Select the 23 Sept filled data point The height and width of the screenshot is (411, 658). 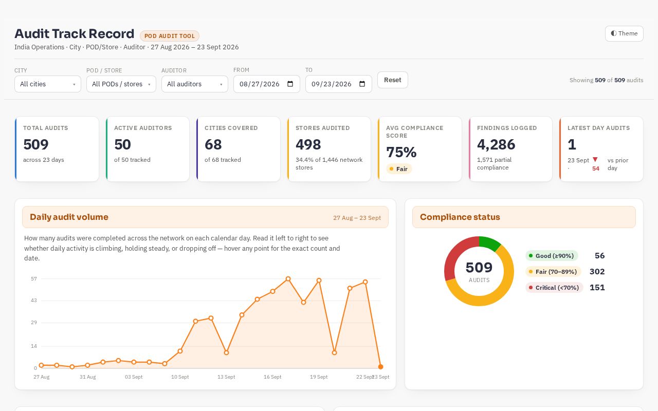coord(380,367)
